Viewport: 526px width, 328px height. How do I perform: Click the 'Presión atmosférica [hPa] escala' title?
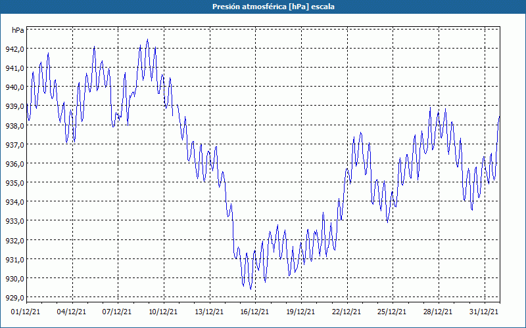click(274, 7)
